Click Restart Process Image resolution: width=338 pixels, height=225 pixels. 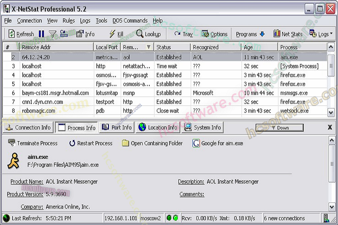coord(91,143)
